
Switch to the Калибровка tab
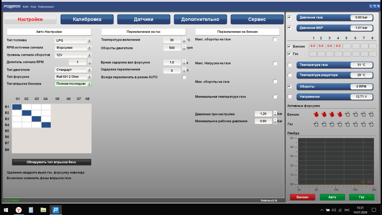pyautogui.click(x=87, y=19)
